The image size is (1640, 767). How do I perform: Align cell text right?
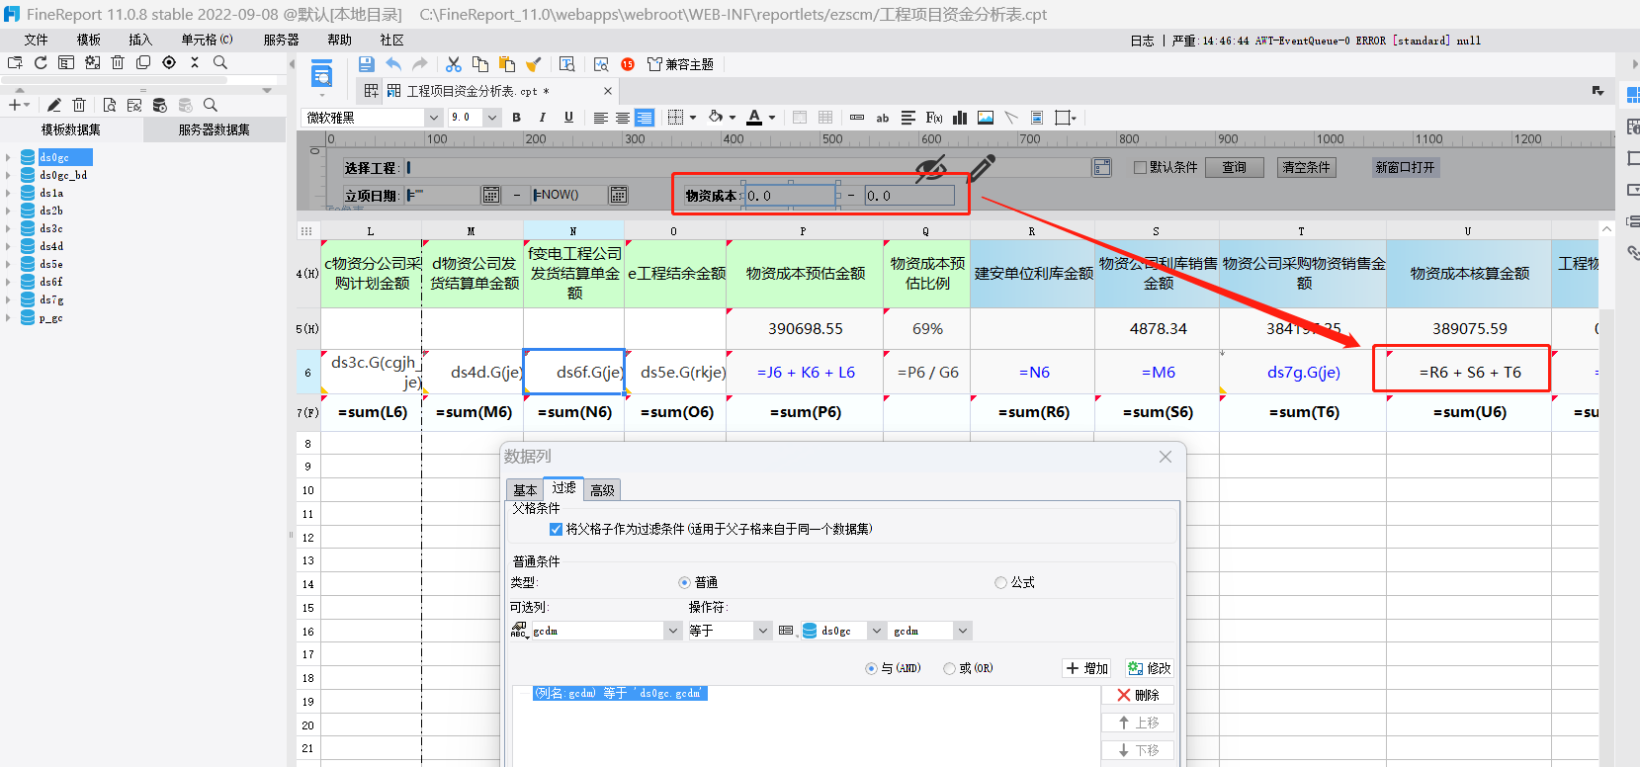645,118
